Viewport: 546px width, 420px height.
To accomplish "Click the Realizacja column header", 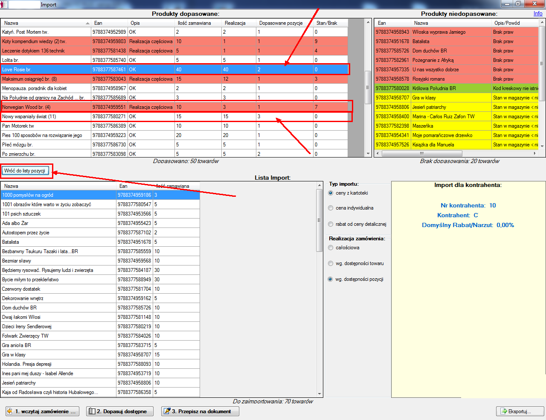I will 239,23.
